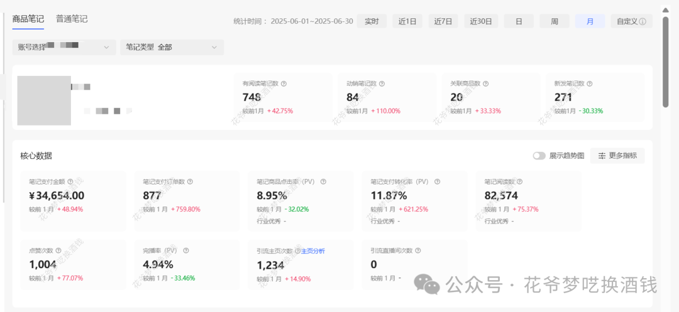Click the 笔记支付订单数 value 877
The image size is (679, 312).
pos(152,196)
